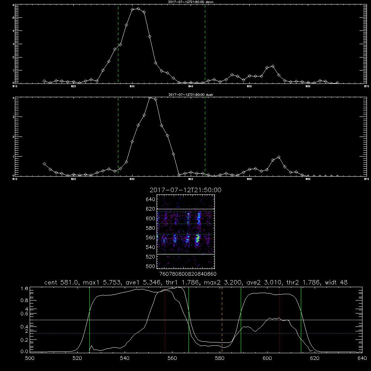Image resolution: width=371 pixels, height=371 pixels.
Task: Click the '2017-07-12T21:50:00 dawn' plot title
Action: (x=191, y=2)
